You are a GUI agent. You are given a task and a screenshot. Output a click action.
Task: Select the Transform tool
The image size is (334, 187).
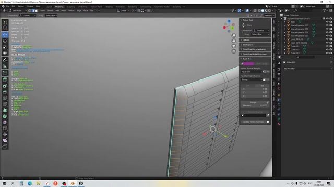(x=5, y=53)
